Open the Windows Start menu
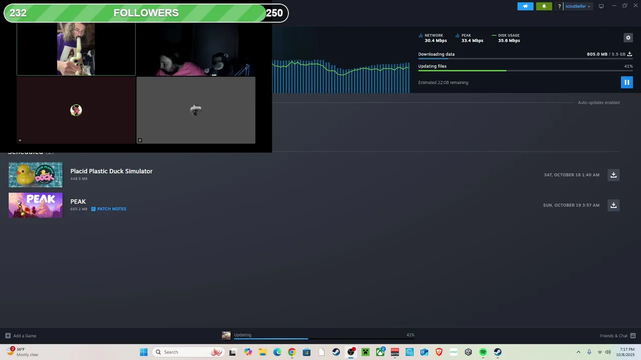641x360 pixels. click(x=144, y=352)
